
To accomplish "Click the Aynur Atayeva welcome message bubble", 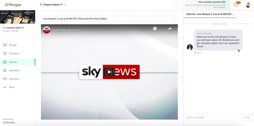I will (x=218, y=40).
